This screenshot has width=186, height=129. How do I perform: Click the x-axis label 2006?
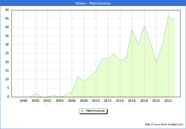coord(72,101)
